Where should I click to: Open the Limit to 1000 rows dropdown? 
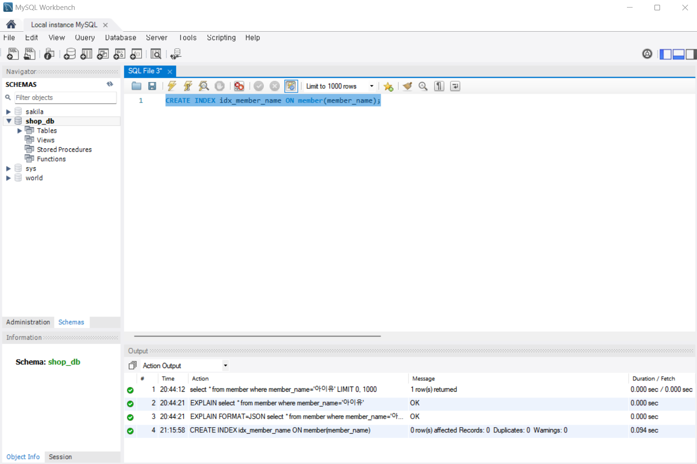click(x=372, y=86)
